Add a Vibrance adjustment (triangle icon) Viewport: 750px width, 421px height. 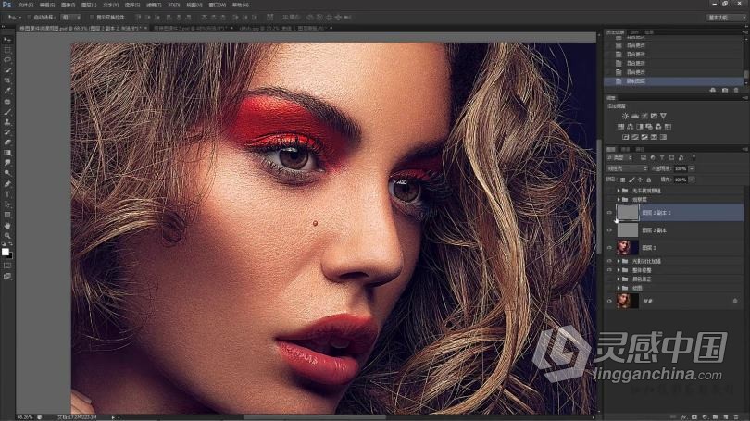[663, 116]
